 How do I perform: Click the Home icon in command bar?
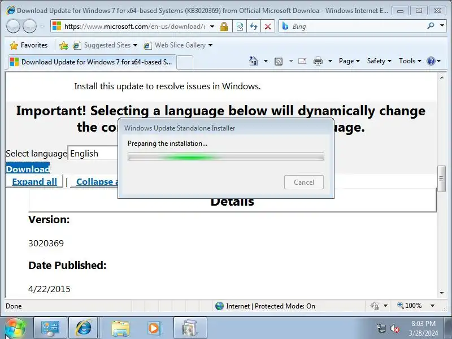(254, 61)
